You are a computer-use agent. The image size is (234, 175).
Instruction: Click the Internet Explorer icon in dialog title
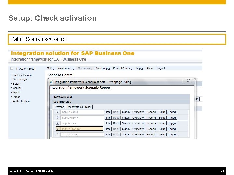tap(51, 82)
